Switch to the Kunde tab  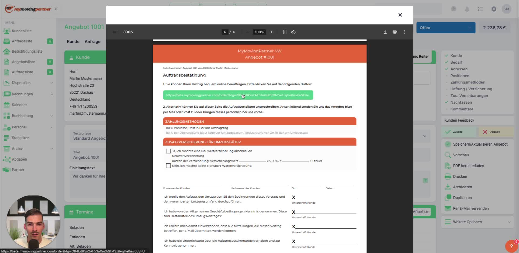tap(73, 42)
